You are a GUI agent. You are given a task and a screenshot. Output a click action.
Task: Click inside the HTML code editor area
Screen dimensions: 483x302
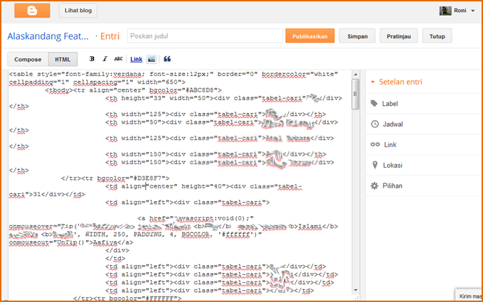tap(180, 185)
